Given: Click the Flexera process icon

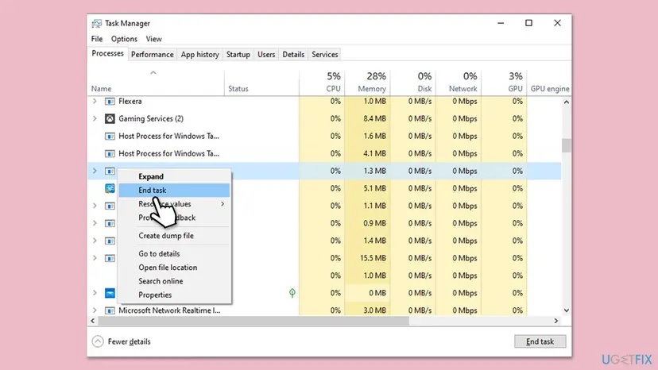Looking at the screenshot, I should tap(110, 102).
